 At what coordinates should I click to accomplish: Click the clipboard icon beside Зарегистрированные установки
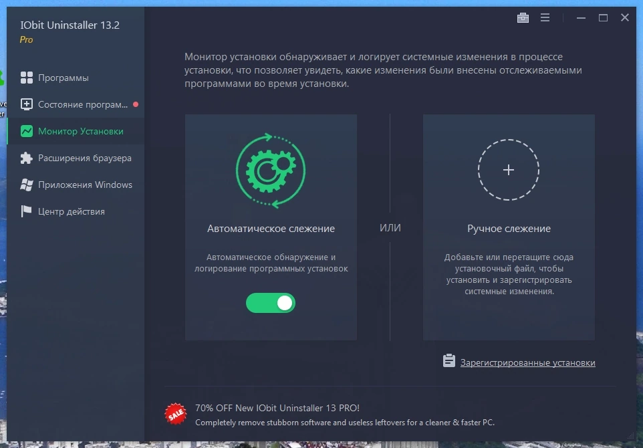[x=449, y=361]
